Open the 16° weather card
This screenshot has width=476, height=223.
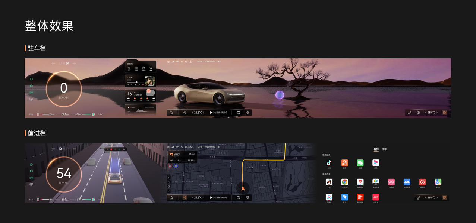(x=141, y=96)
